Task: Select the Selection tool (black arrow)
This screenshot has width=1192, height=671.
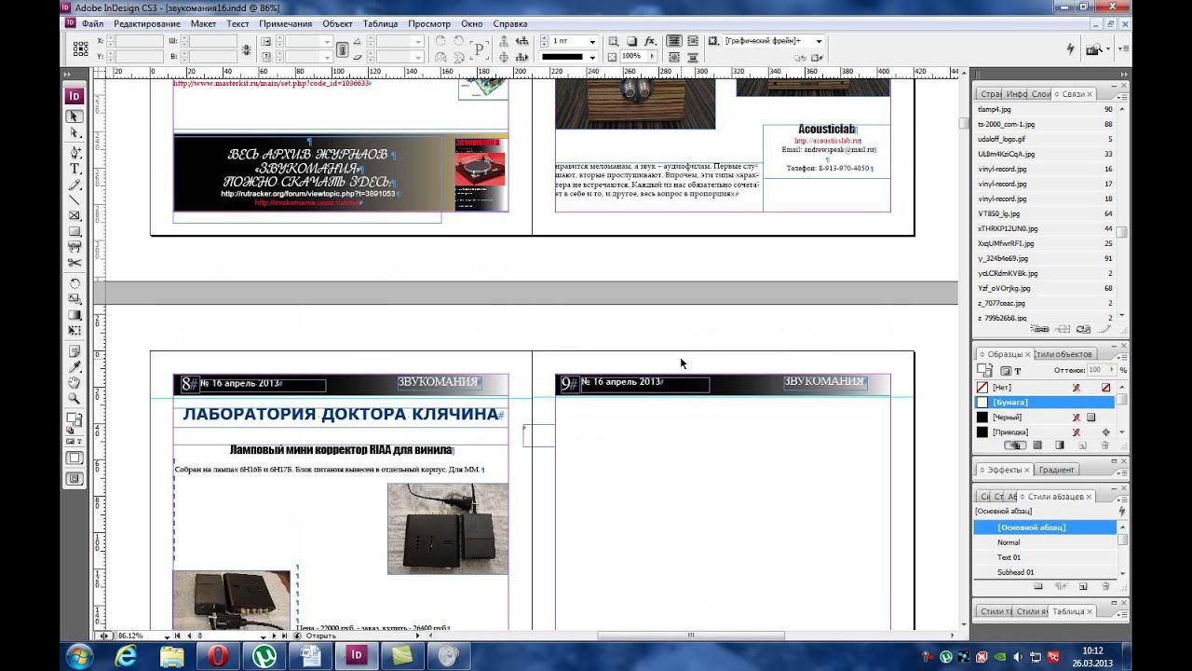Action: point(74,117)
